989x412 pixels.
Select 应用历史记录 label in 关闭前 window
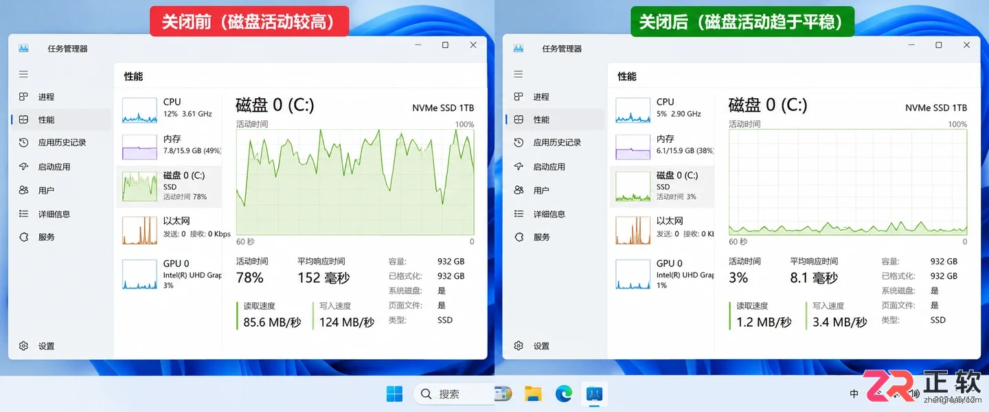click(x=62, y=142)
